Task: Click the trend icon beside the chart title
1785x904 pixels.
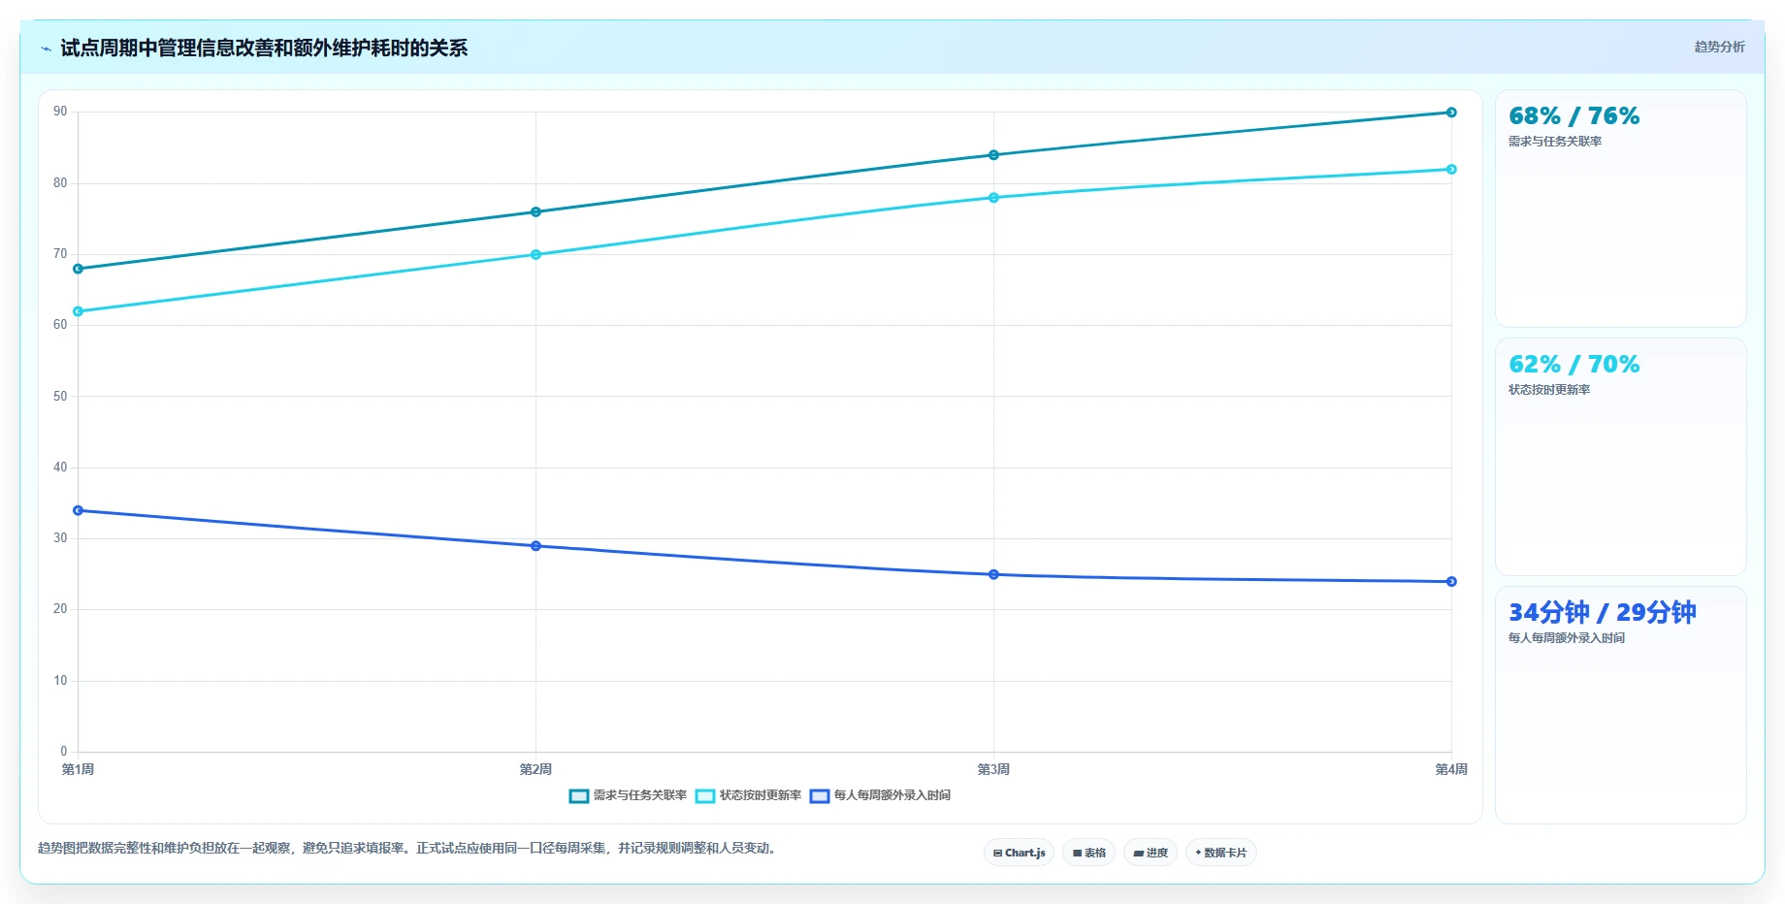Action: pos(46,48)
